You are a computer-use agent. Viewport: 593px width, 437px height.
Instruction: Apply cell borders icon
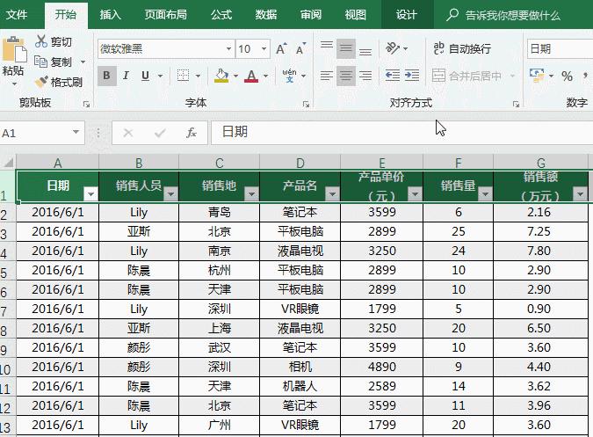coord(184,76)
